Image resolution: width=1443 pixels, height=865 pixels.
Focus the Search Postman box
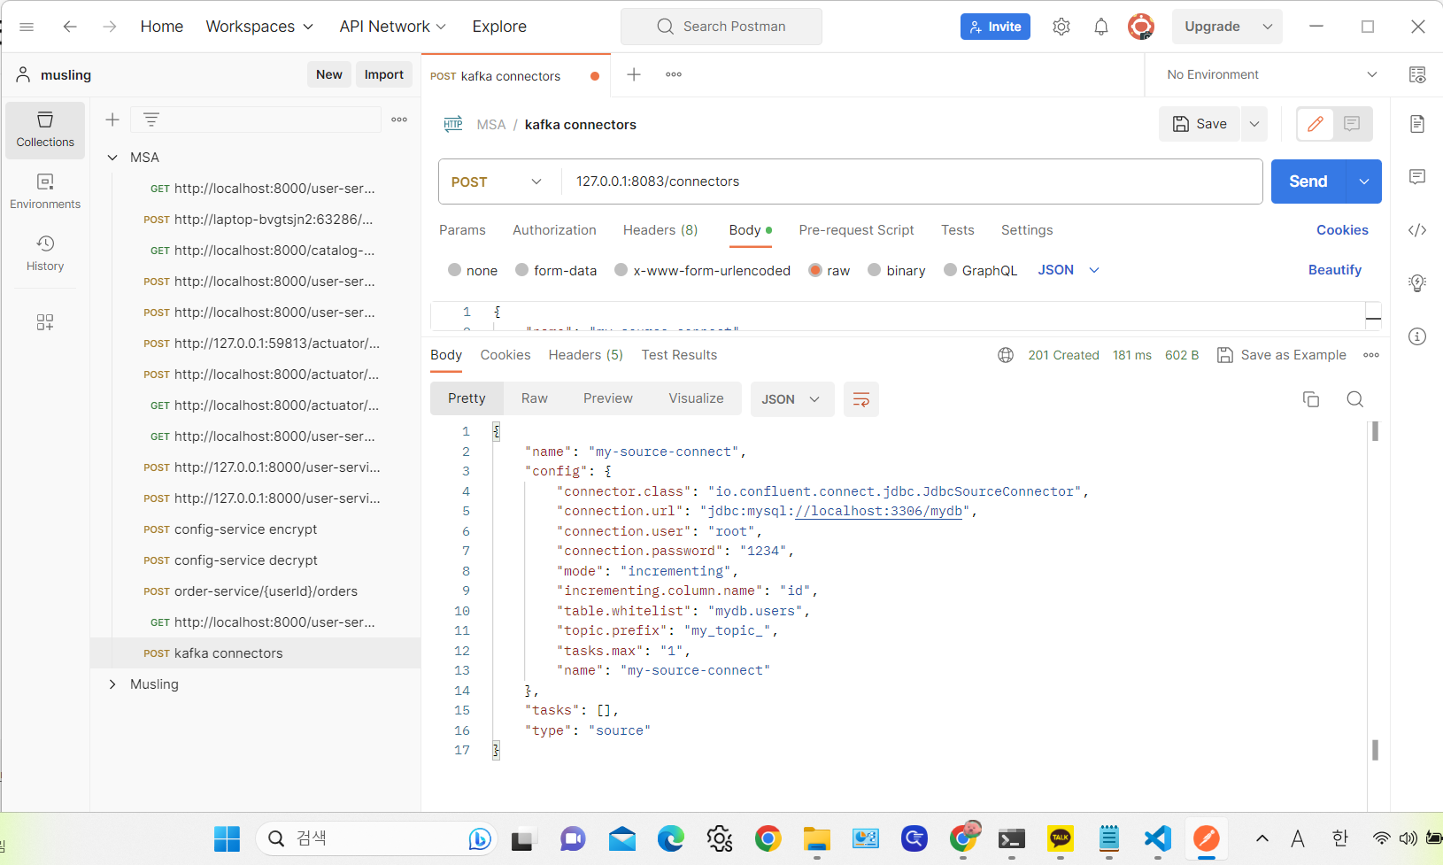721,27
